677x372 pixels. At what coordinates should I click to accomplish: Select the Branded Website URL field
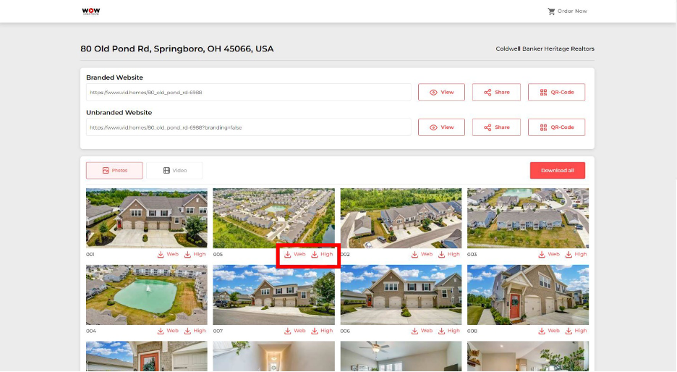pyautogui.click(x=248, y=92)
